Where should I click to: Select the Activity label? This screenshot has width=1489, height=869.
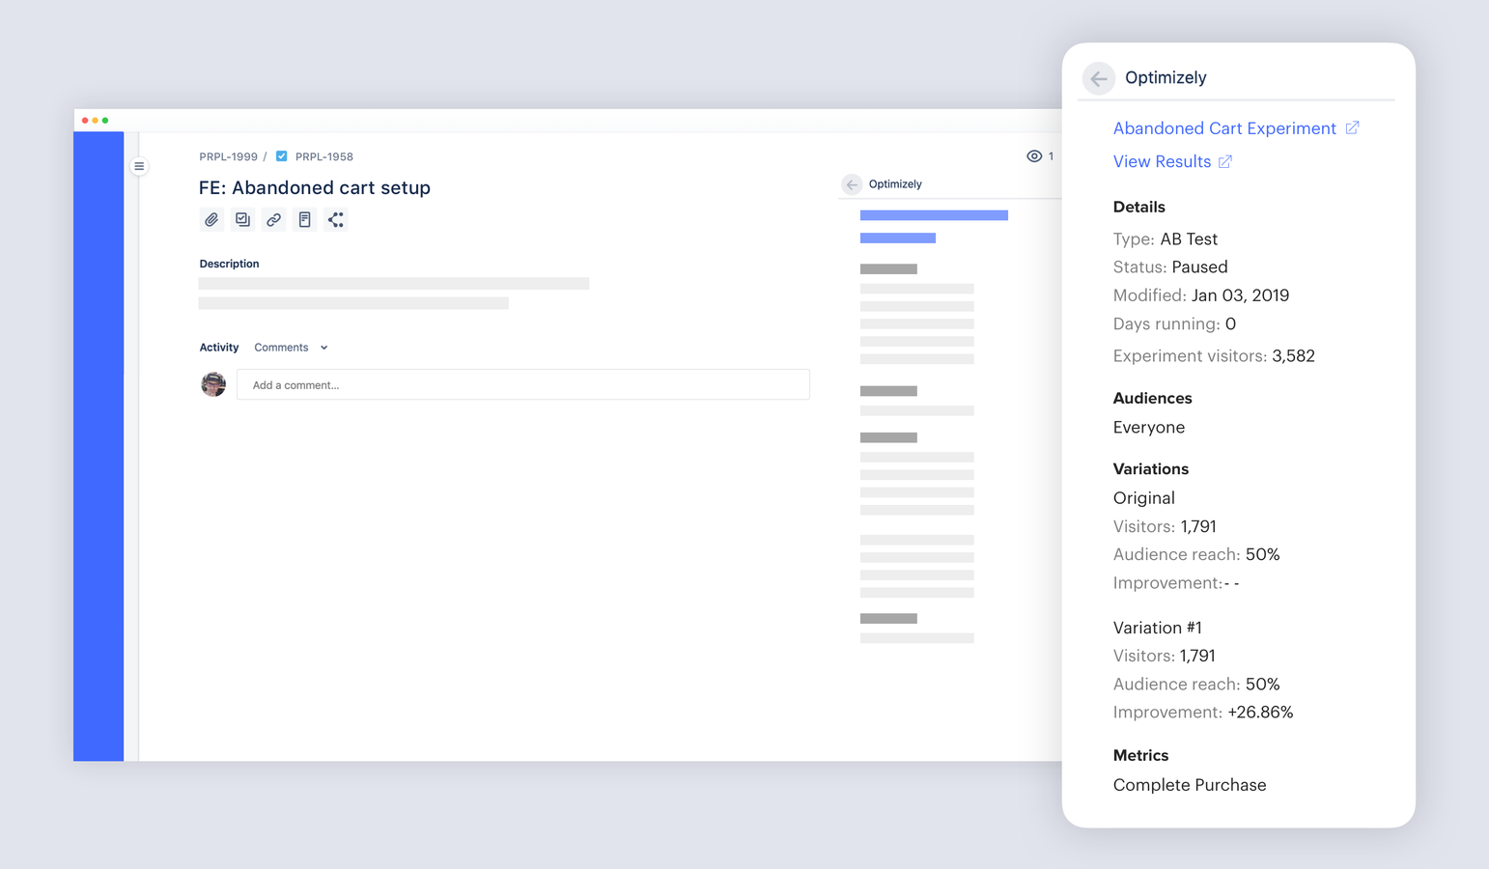[x=219, y=348]
